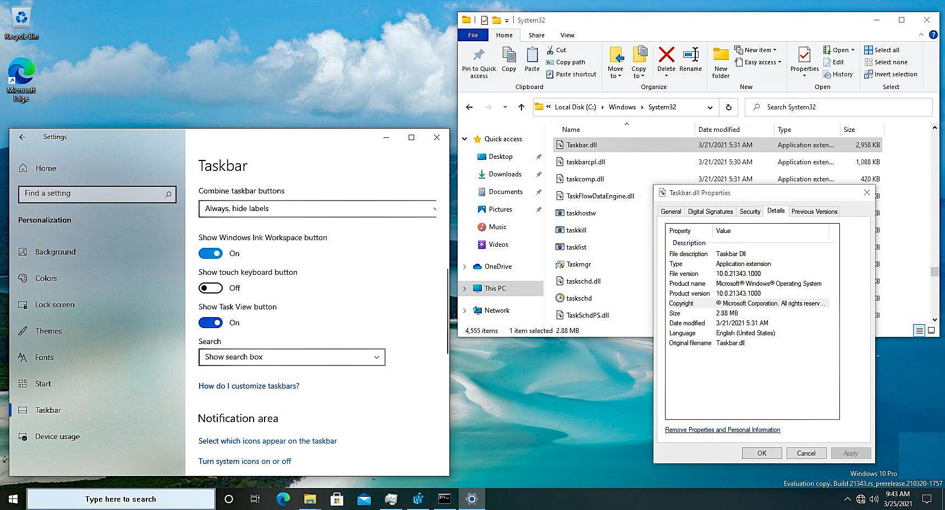
Task: Click Remove Properties and Personal Information link
Action: pyautogui.click(x=722, y=430)
